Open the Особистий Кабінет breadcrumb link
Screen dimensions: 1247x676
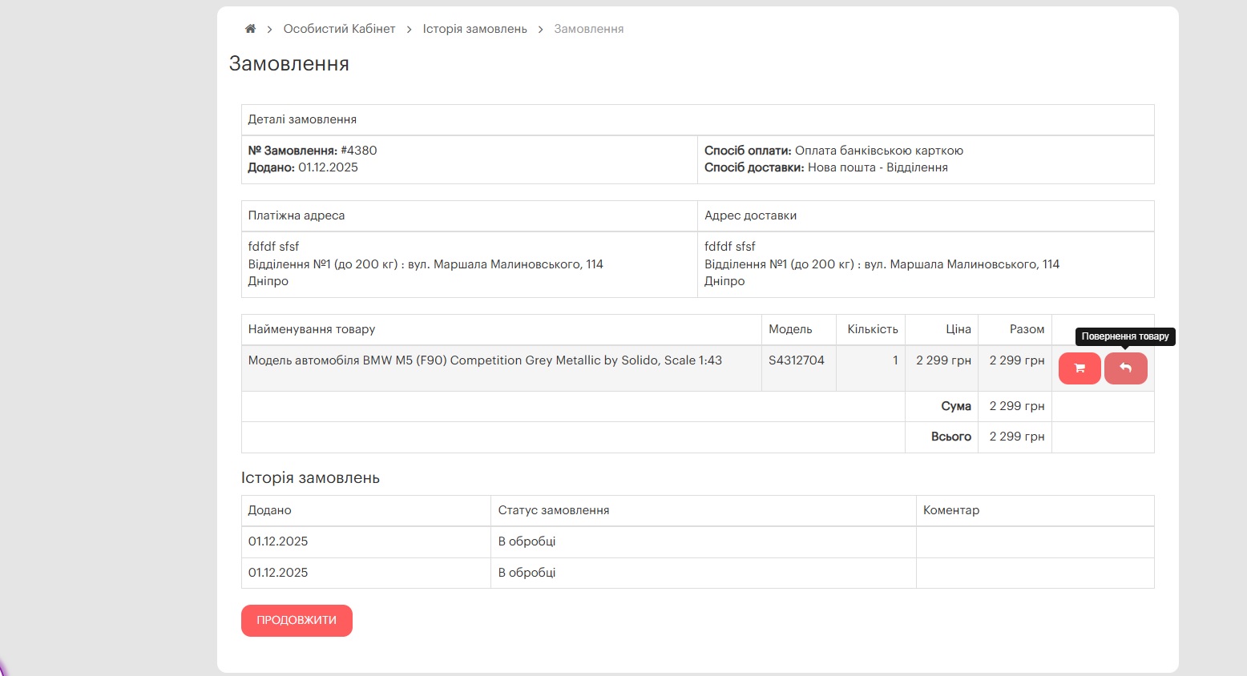tap(339, 29)
